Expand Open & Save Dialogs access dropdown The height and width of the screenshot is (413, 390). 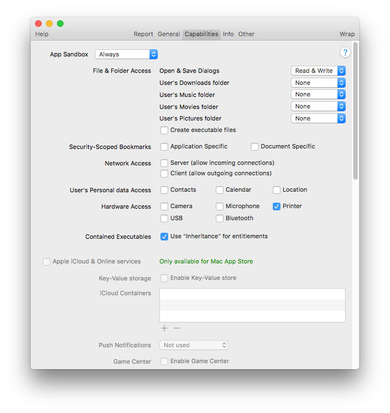tap(318, 71)
